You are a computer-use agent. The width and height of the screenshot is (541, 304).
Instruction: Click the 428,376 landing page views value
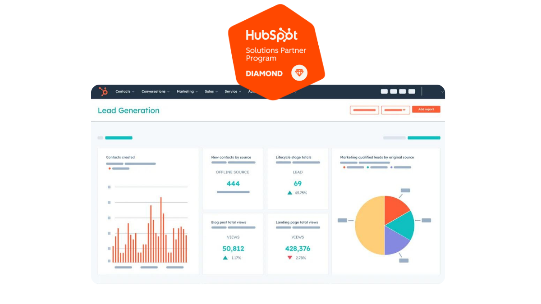(298, 249)
